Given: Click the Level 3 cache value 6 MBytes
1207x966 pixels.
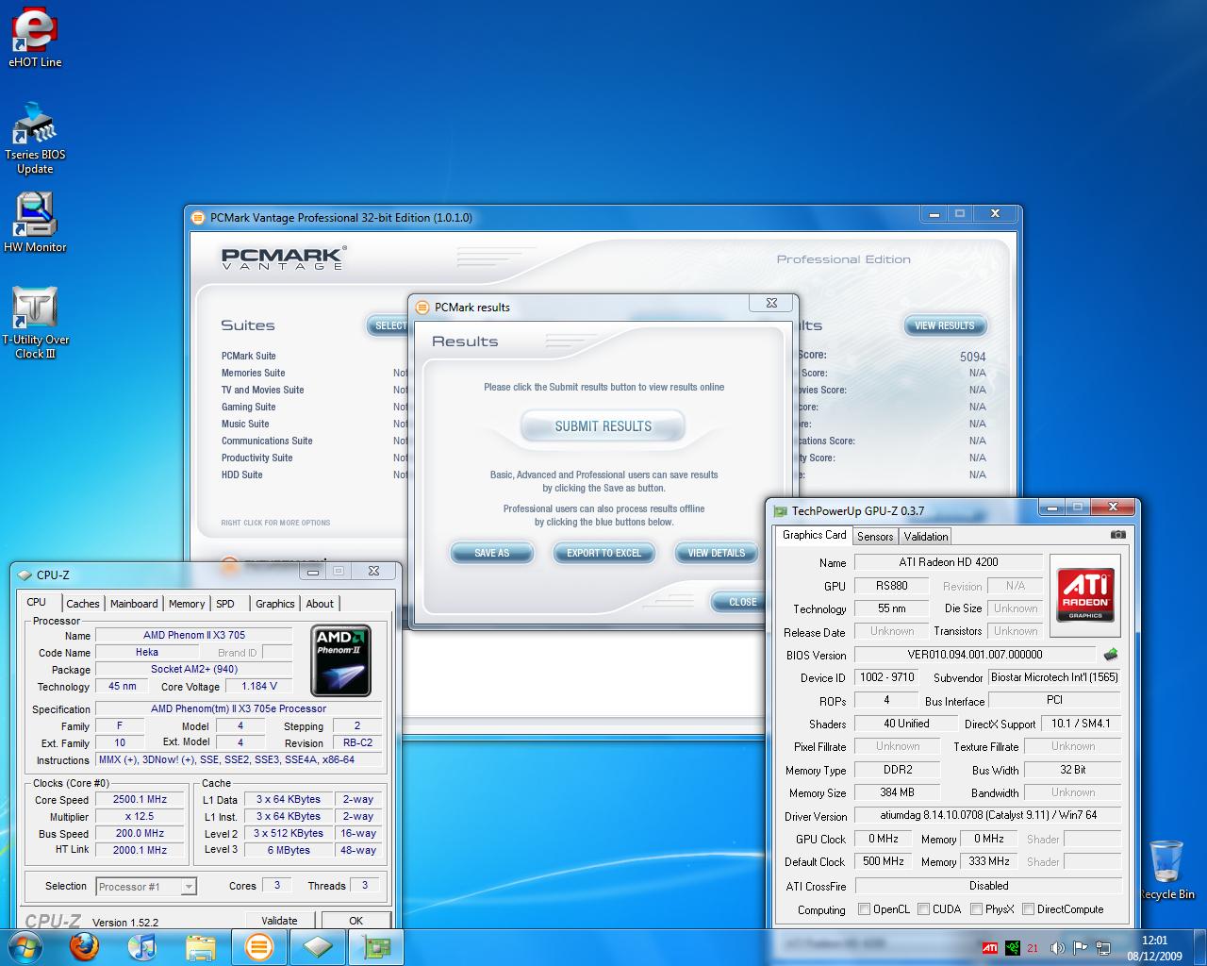Looking at the screenshot, I should (289, 850).
